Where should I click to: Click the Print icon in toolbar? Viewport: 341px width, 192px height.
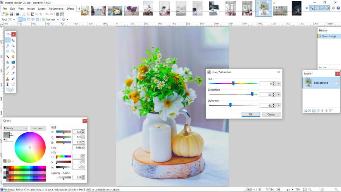pos(17,14)
